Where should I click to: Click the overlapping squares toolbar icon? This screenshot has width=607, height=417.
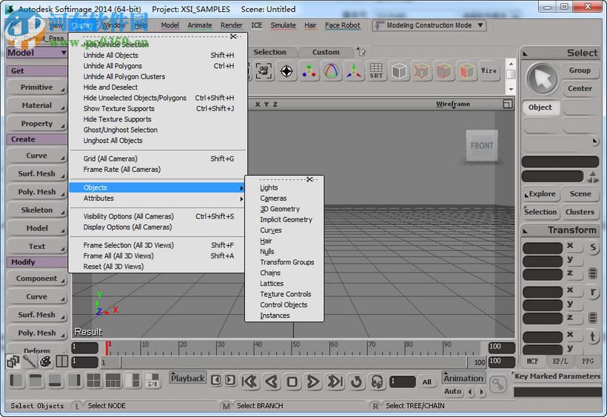(x=13, y=361)
